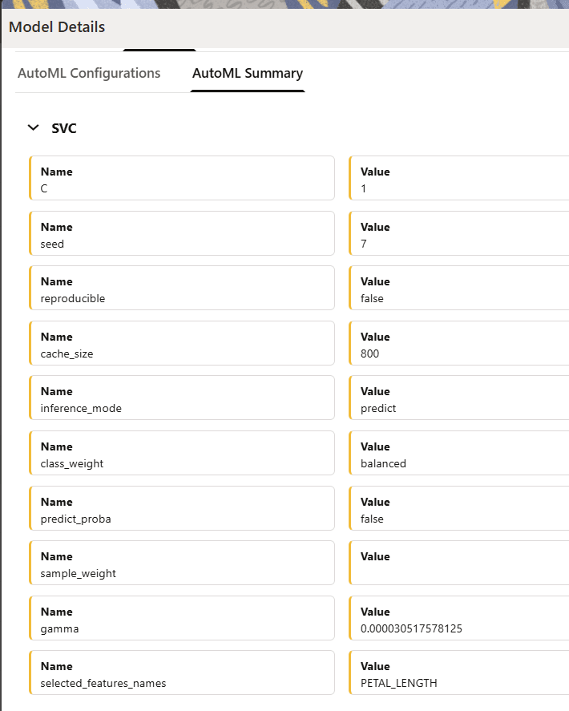Click the gamma Value showing 0.000030517578125
Viewport: 569px width, 711px height.
tap(457, 617)
